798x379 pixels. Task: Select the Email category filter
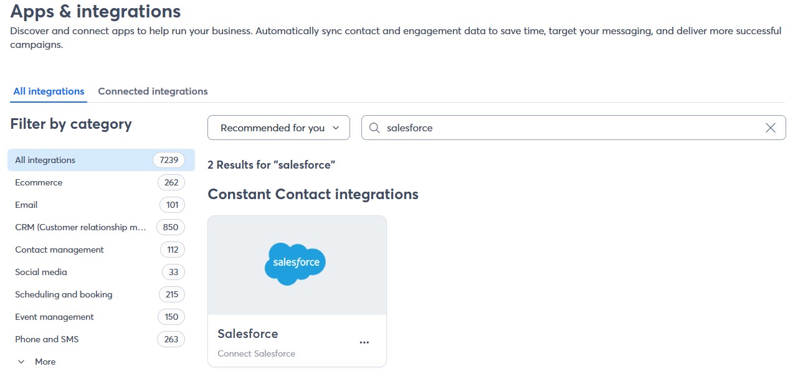(x=26, y=205)
